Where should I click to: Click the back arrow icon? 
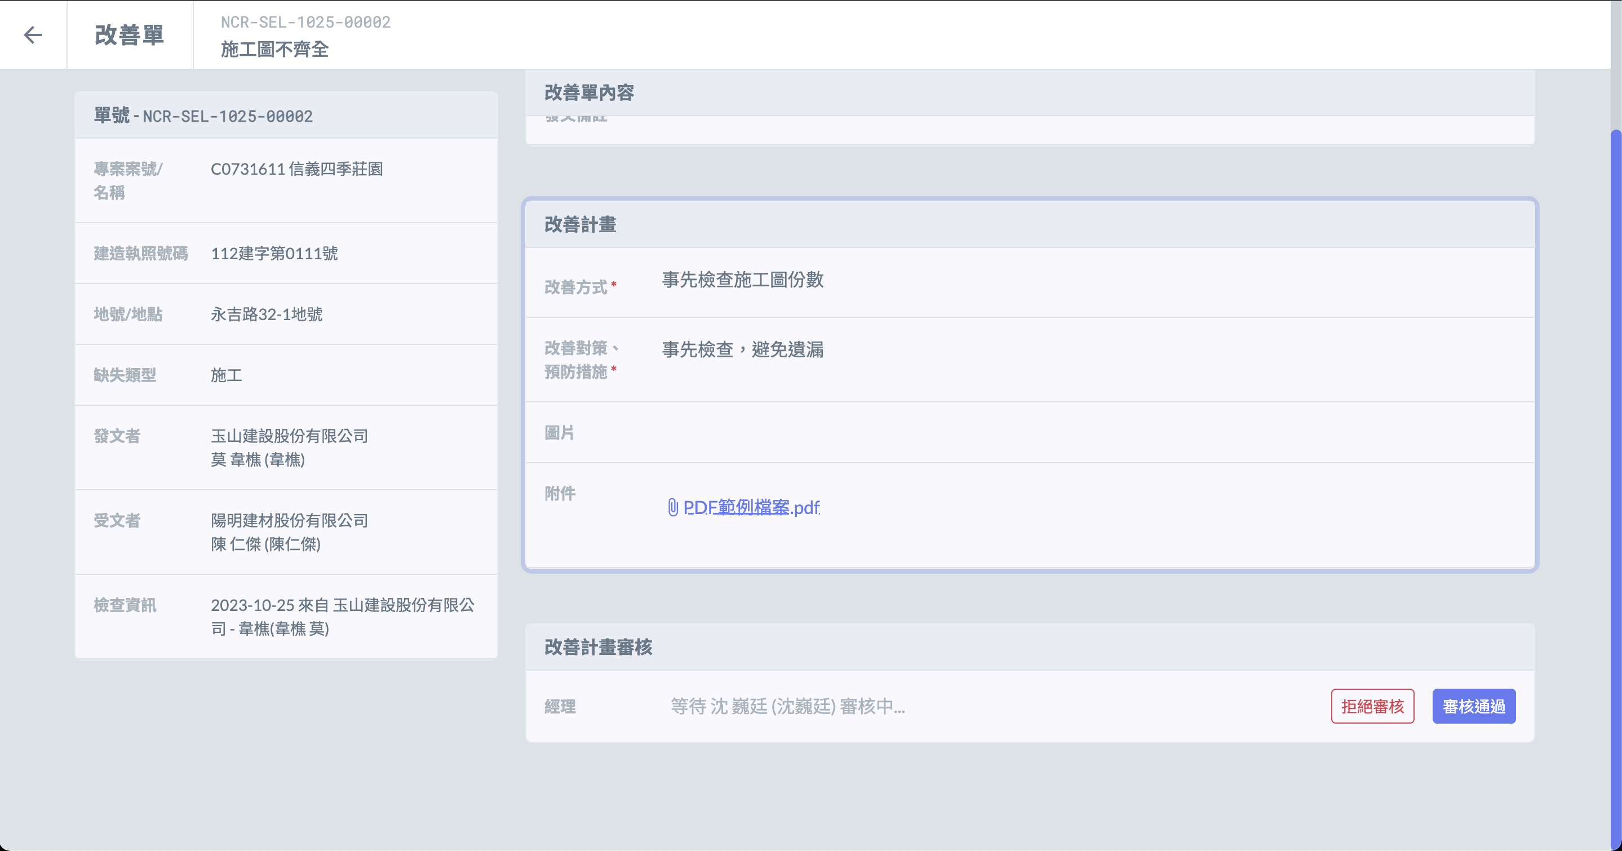(x=33, y=34)
